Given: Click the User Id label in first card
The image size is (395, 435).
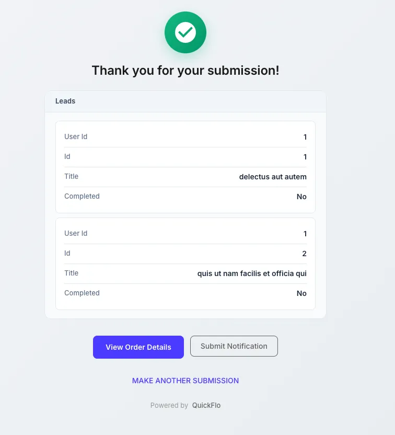Looking at the screenshot, I should 76,136.
